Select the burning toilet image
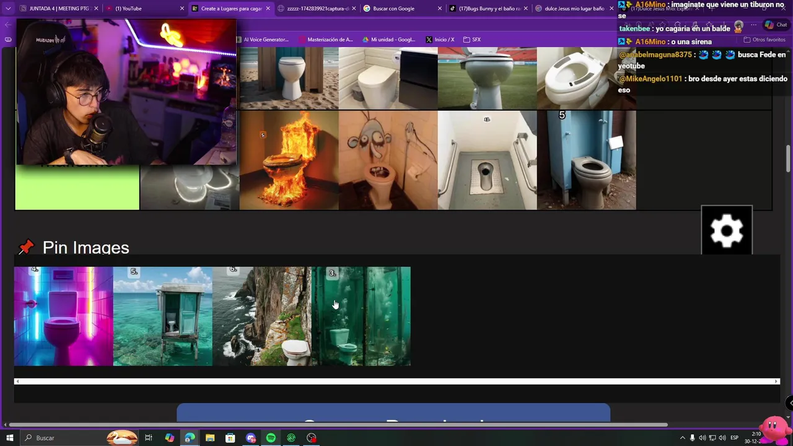 289,160
